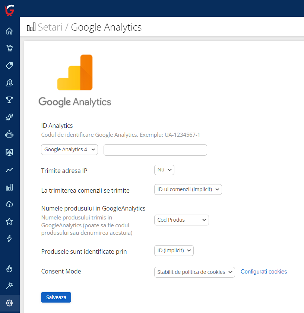Open the Cod Produs dropdown

click(181, 220)
